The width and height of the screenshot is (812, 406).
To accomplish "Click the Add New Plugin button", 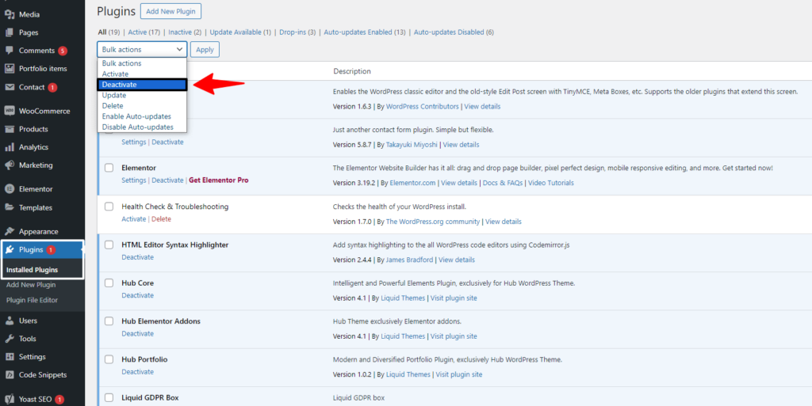I will pyautogui.click(x=170, y=11).
